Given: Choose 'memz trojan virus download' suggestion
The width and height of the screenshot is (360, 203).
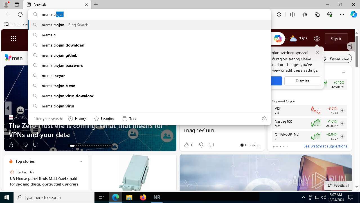Looking at the screenshot, I should pos(149,96).
